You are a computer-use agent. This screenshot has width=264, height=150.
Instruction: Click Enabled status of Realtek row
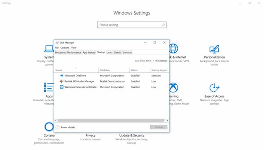(x=135, y=82)
